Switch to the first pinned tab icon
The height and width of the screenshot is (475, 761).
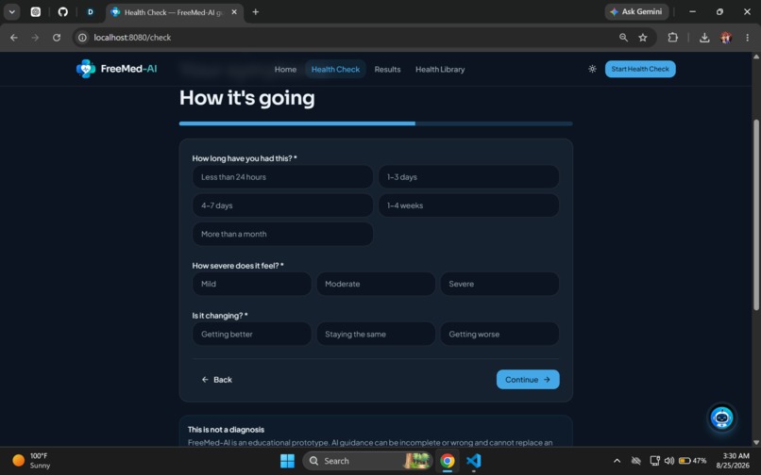tap(36, 12)
